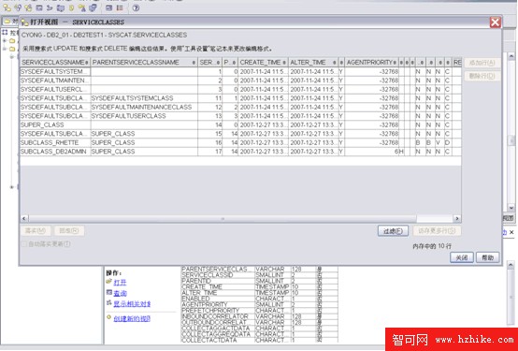Viewport: 518px width, 351px height.
Task: Click the 访存更多行 fetch more rows button
Action: point(437,231)
